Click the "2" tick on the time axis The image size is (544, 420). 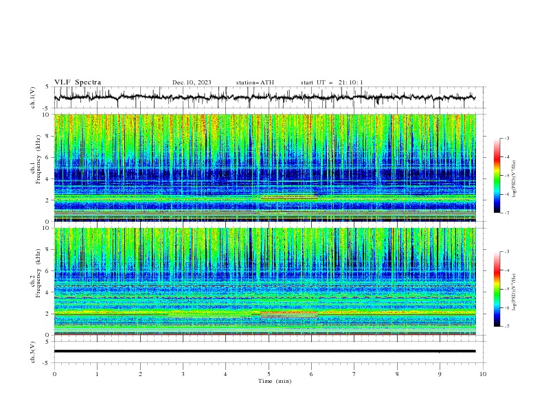140,374
